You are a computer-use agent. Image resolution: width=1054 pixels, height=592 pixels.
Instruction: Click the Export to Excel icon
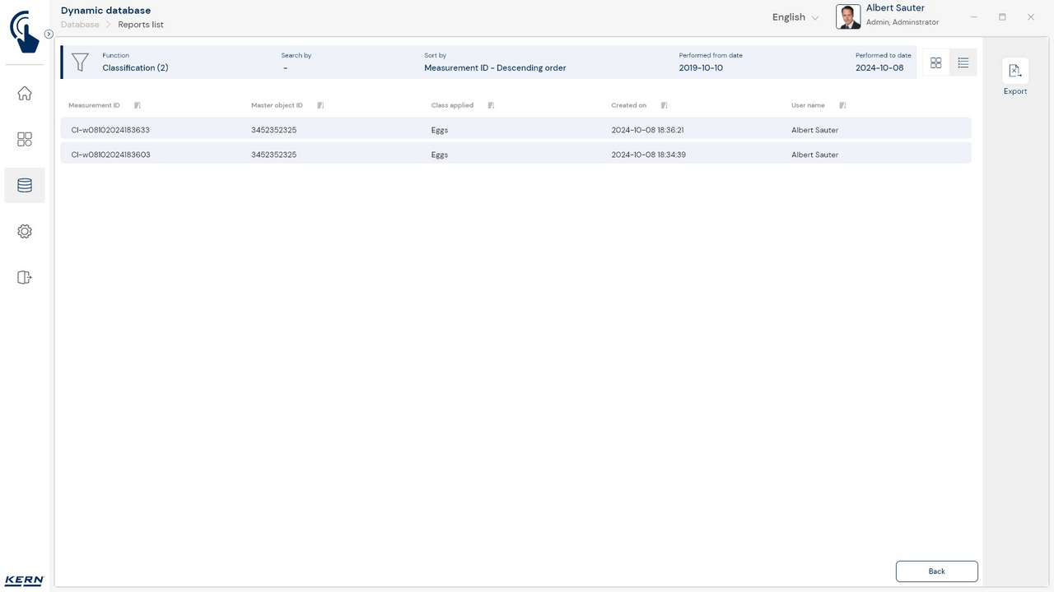click(x=1015, y=72)
